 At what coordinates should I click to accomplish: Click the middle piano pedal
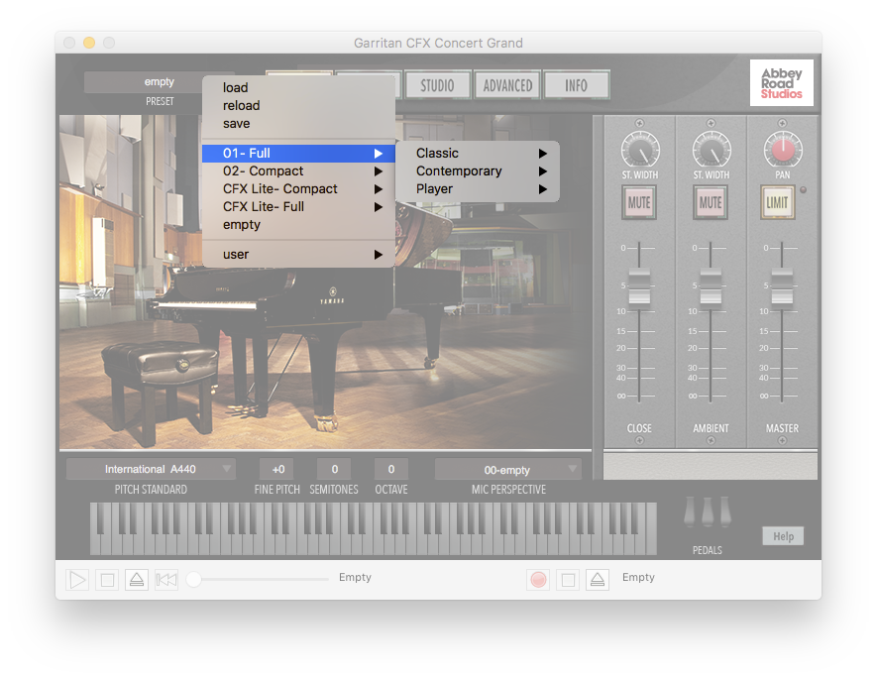(708, 511)
